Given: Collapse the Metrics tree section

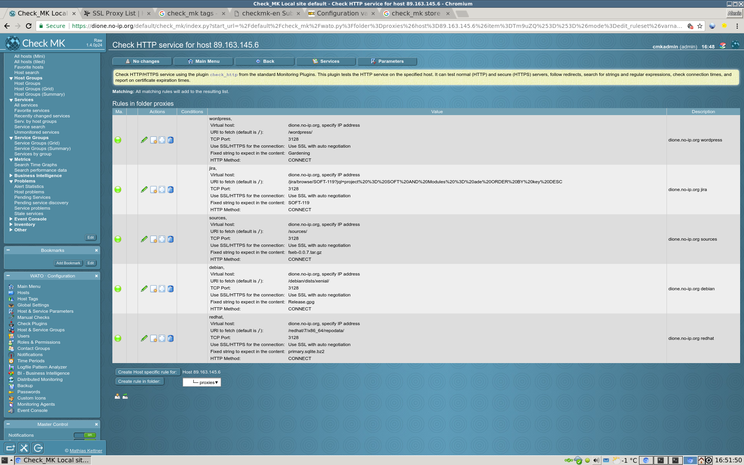Looking at the screenshot, I should click(11, 160).
